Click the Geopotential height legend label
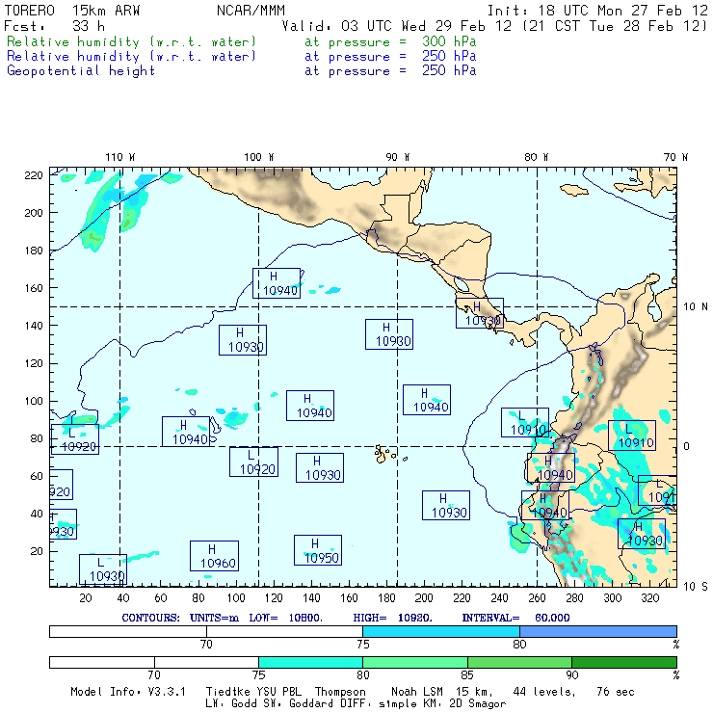This screenshot has width=713, height=713. [x=81, y=70]
